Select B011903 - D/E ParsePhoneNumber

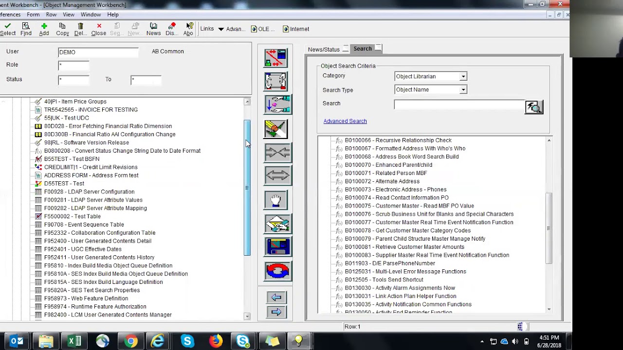[x=390, y=263]
